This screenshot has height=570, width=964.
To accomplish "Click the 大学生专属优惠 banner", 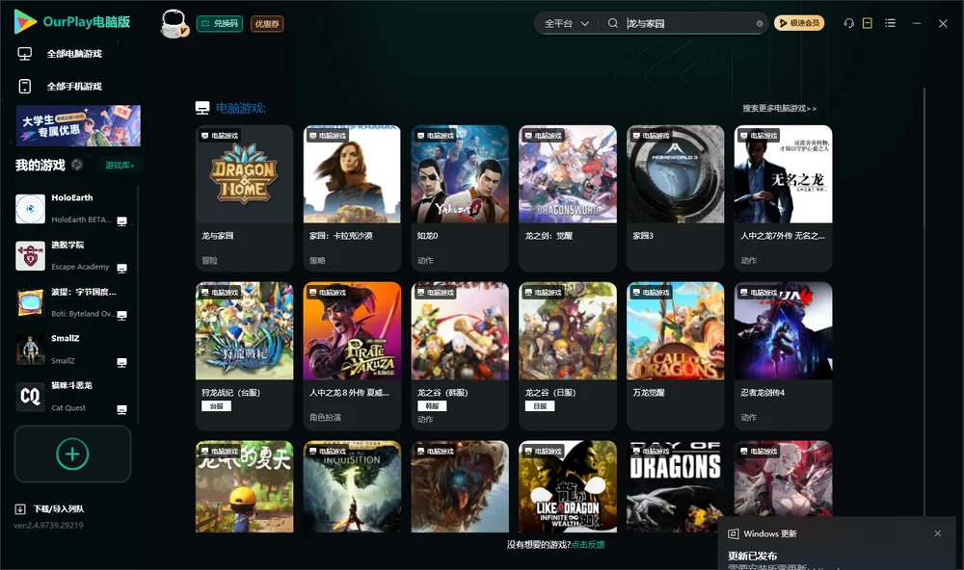I will point(78,126).
